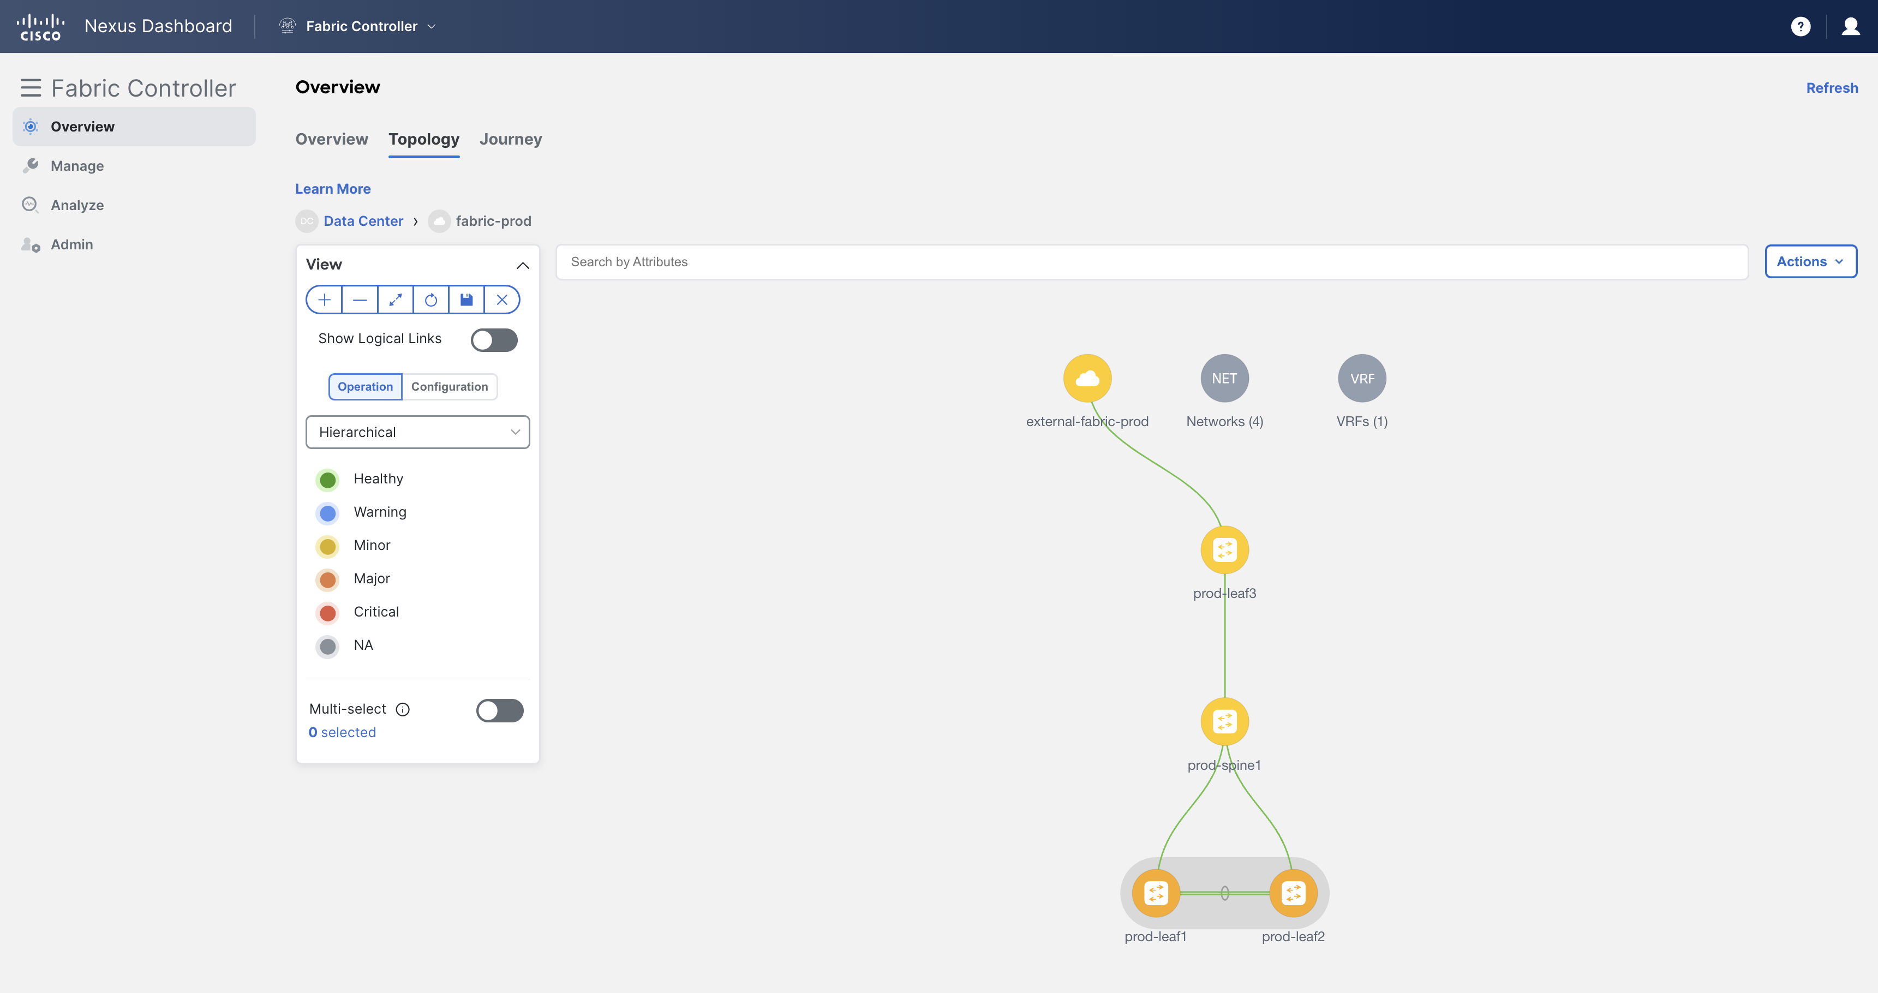The image size is (1878, 993).
Task: Select the Configuration view mode
Action: [x=449, y=386]
